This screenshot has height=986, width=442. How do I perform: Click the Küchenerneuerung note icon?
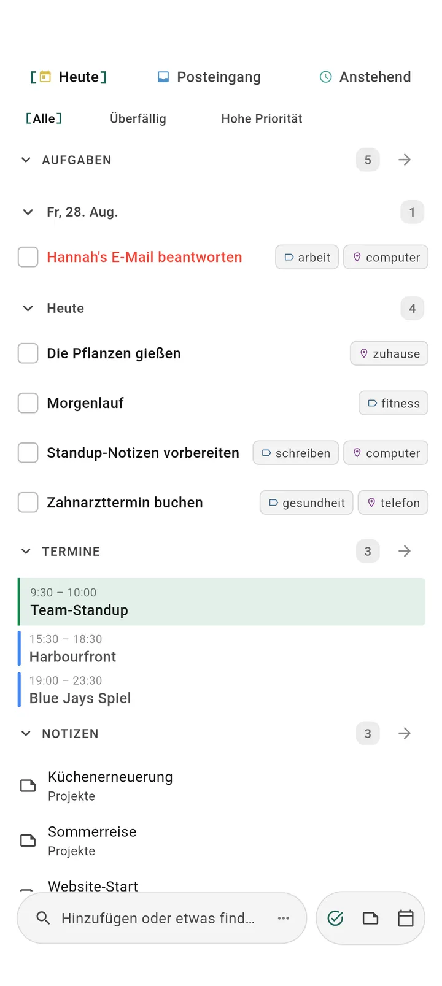[x=28, y=786]
